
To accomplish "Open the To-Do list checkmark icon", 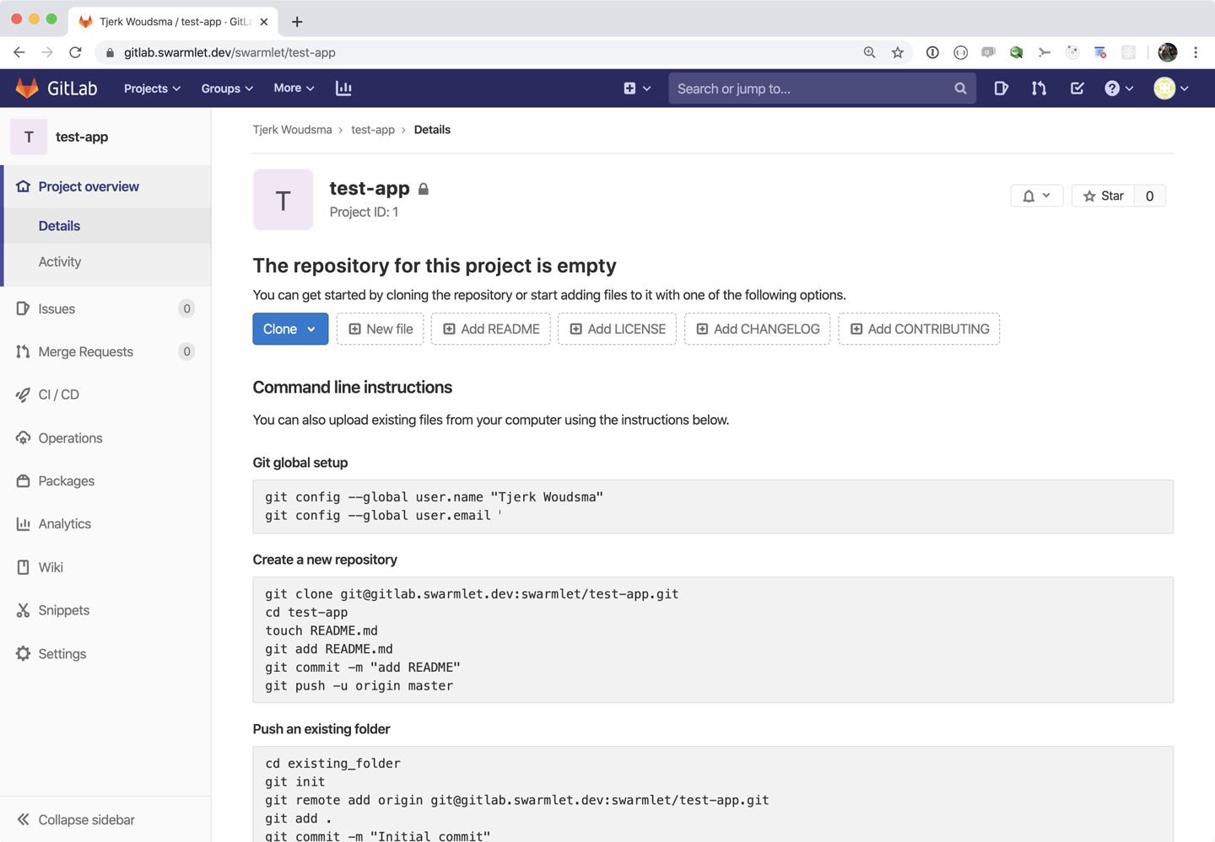I will click(1077, 88).
